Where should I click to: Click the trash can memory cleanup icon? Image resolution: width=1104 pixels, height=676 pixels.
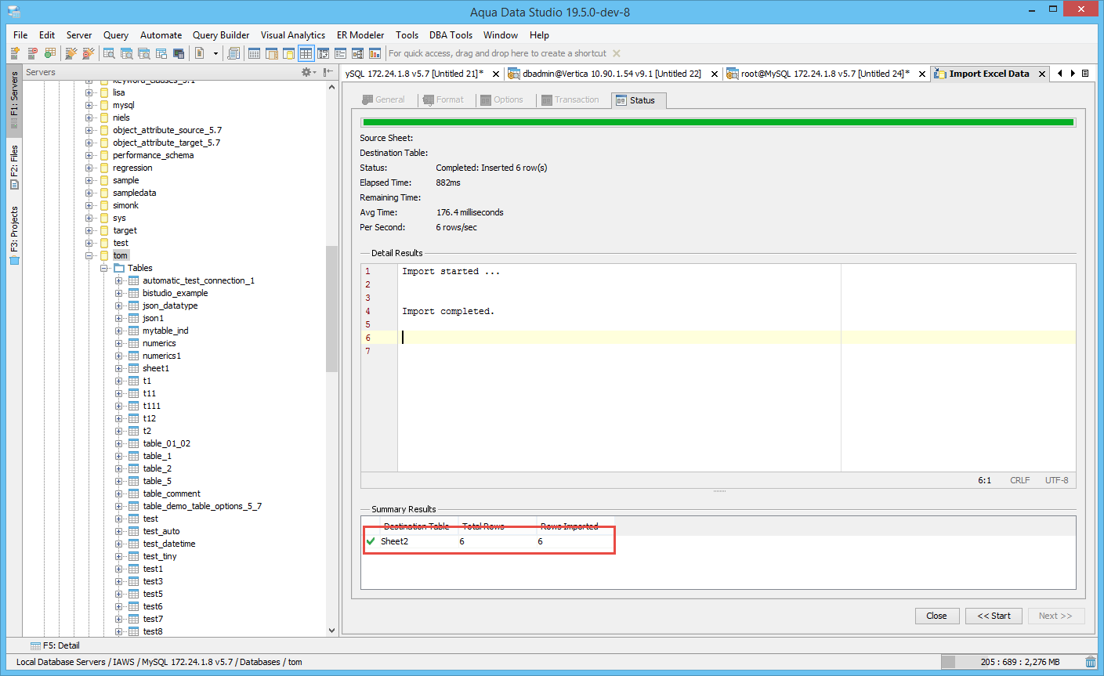click(1090, 662)
